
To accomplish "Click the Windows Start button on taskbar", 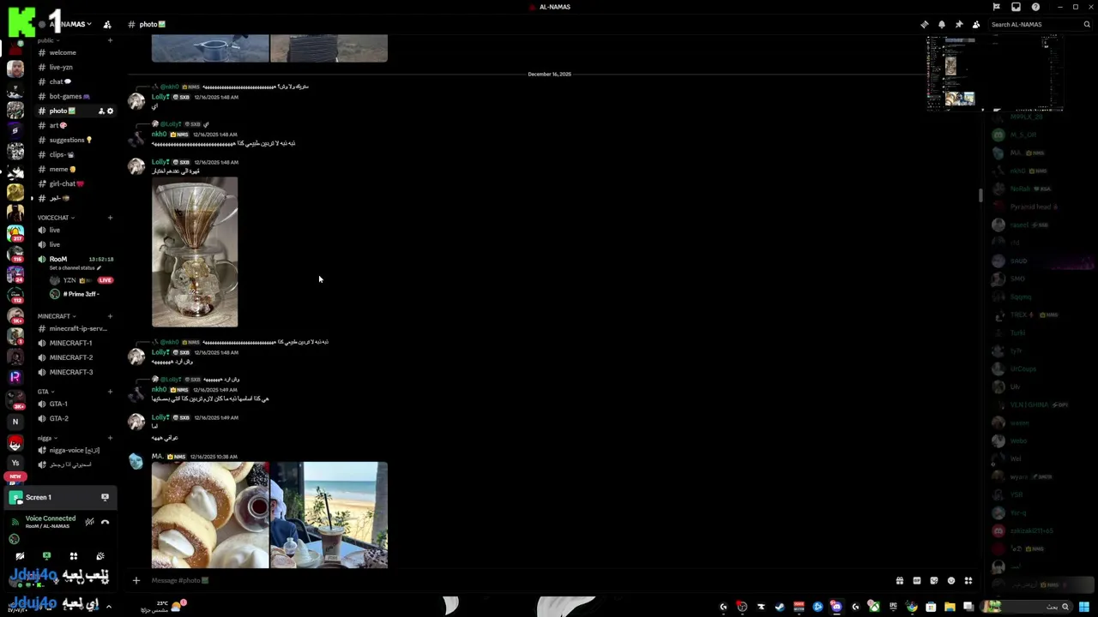I will click(1084, 607).
